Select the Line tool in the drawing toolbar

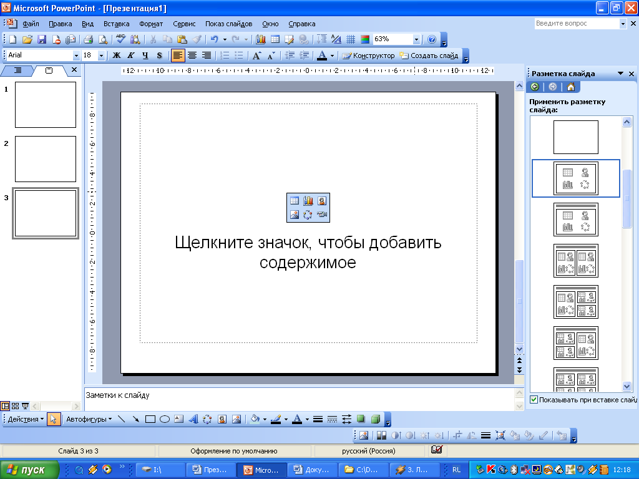click(122, 419)
